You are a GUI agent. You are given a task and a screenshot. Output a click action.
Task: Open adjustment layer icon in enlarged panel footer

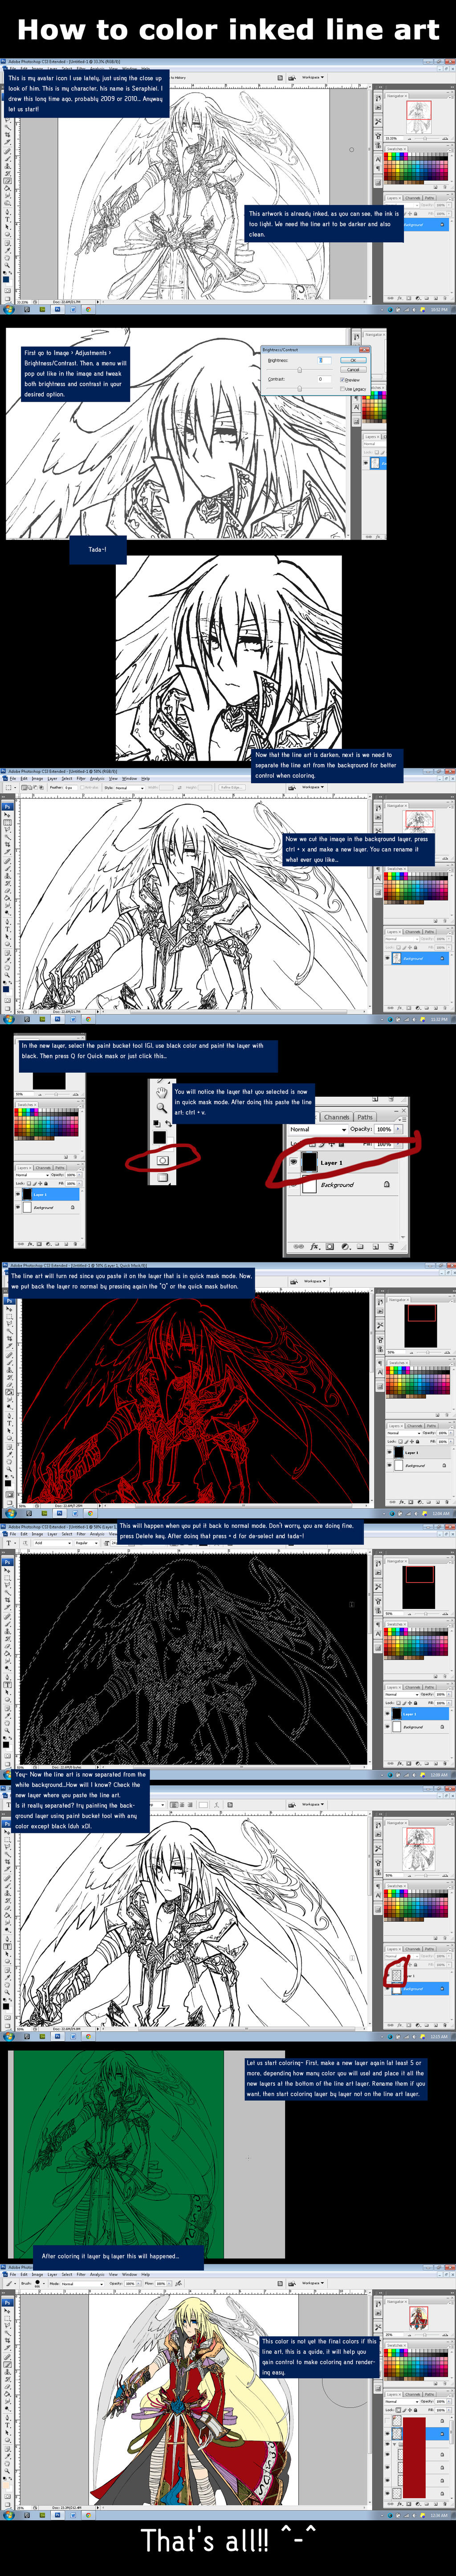[x=345, y=1247]
